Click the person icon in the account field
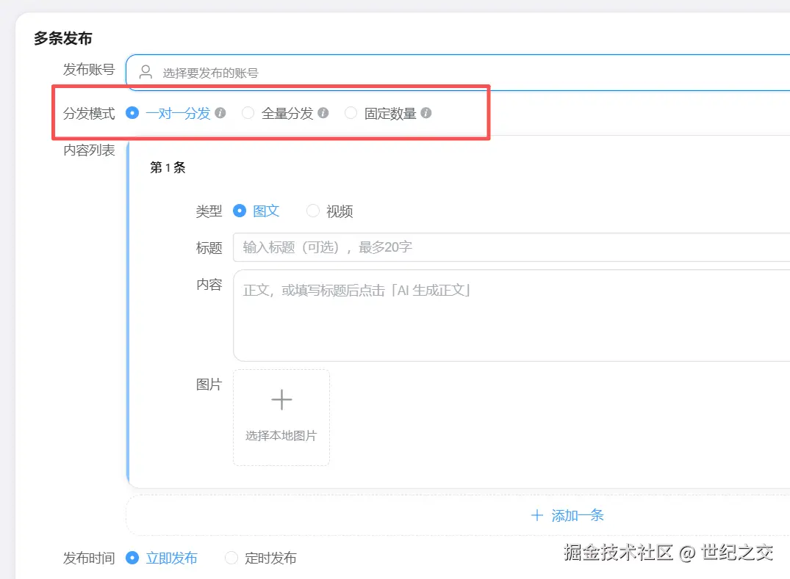This screenshot has width=790, height=579. (x=144, y=72)
